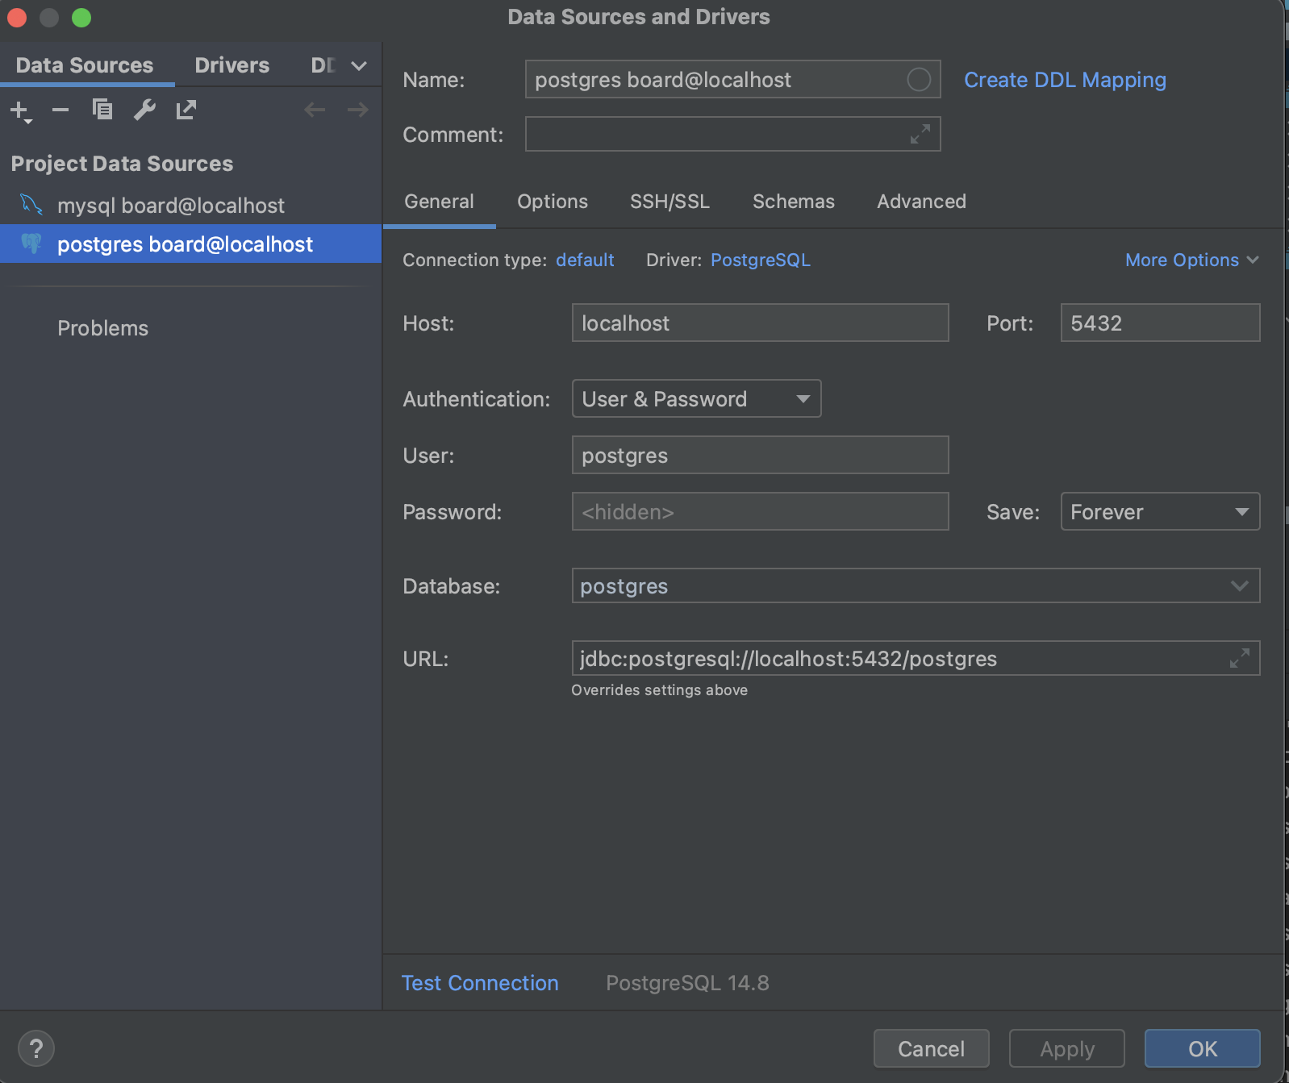Click the color circle in the Name field
This screenshot has width=1289, height=1083.
(x=919, y=79)
